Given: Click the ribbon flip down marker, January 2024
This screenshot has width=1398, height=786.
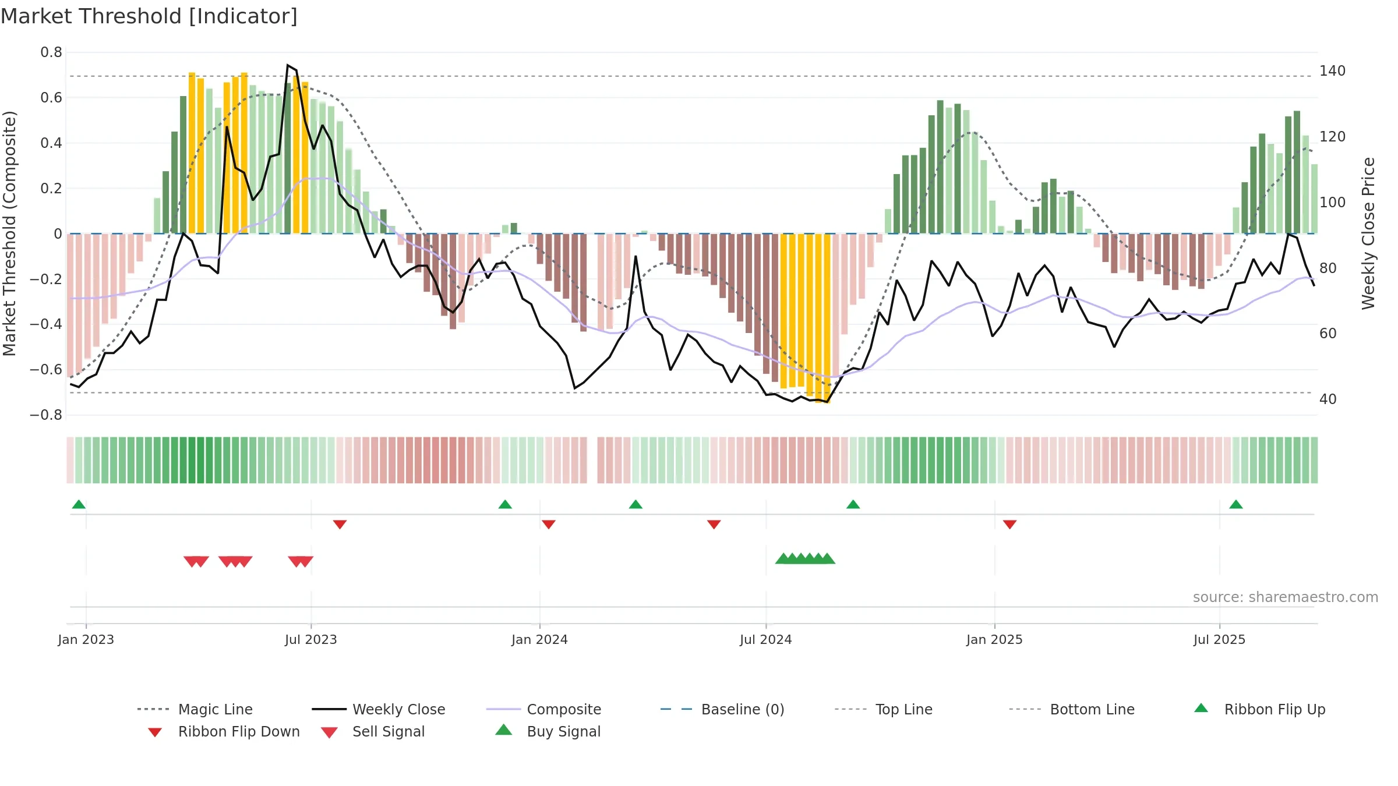Looking at the screenshot, I should click(x=548, y=525).
